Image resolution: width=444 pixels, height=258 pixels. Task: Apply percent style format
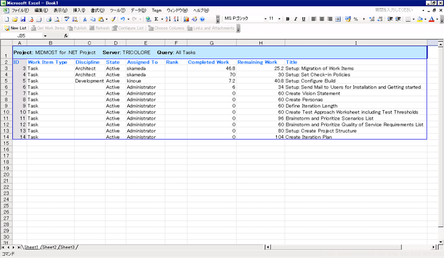tap(356, 19)
